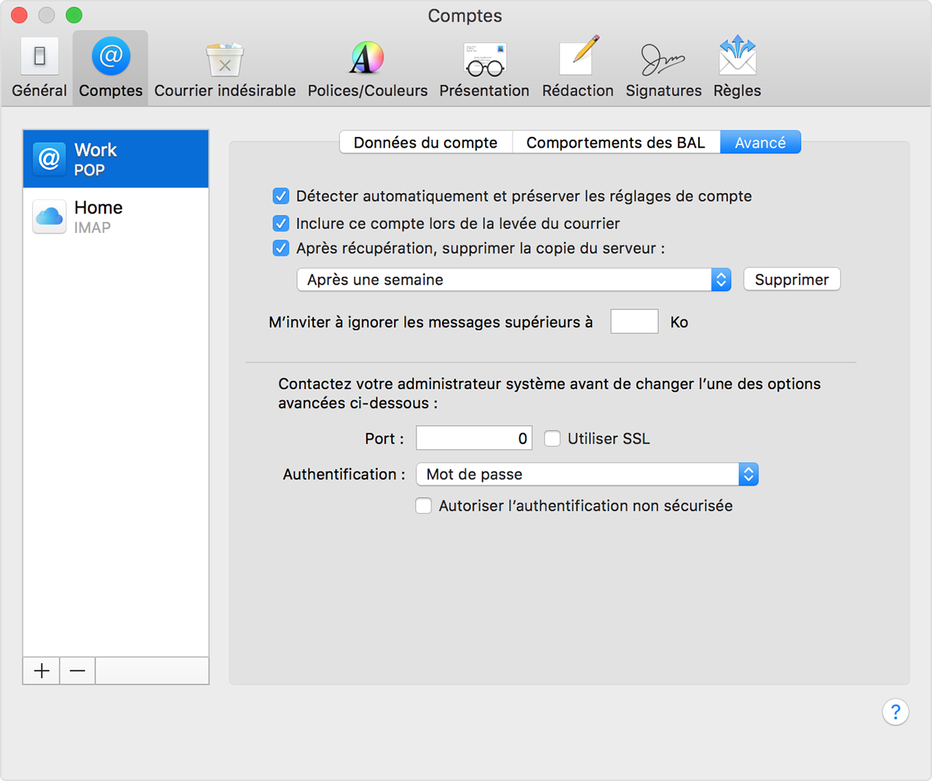The image size is (932, 781).
Task: Select the Comptes toolbar icon
Action: point(110,67)
